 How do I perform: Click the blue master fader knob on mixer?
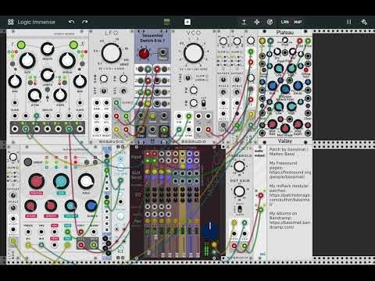coord(210,229)
